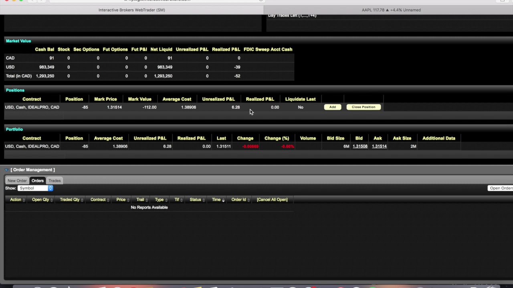Click the Ask Size 2M cell

coord(413,146)
